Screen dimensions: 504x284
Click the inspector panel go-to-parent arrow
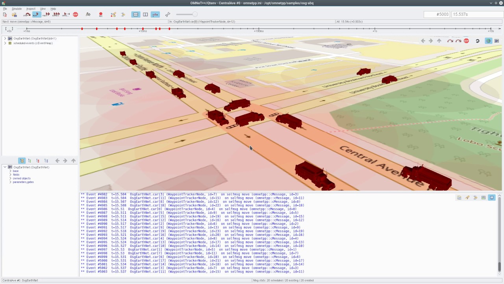pyautogui.click(x=73, y=161)
